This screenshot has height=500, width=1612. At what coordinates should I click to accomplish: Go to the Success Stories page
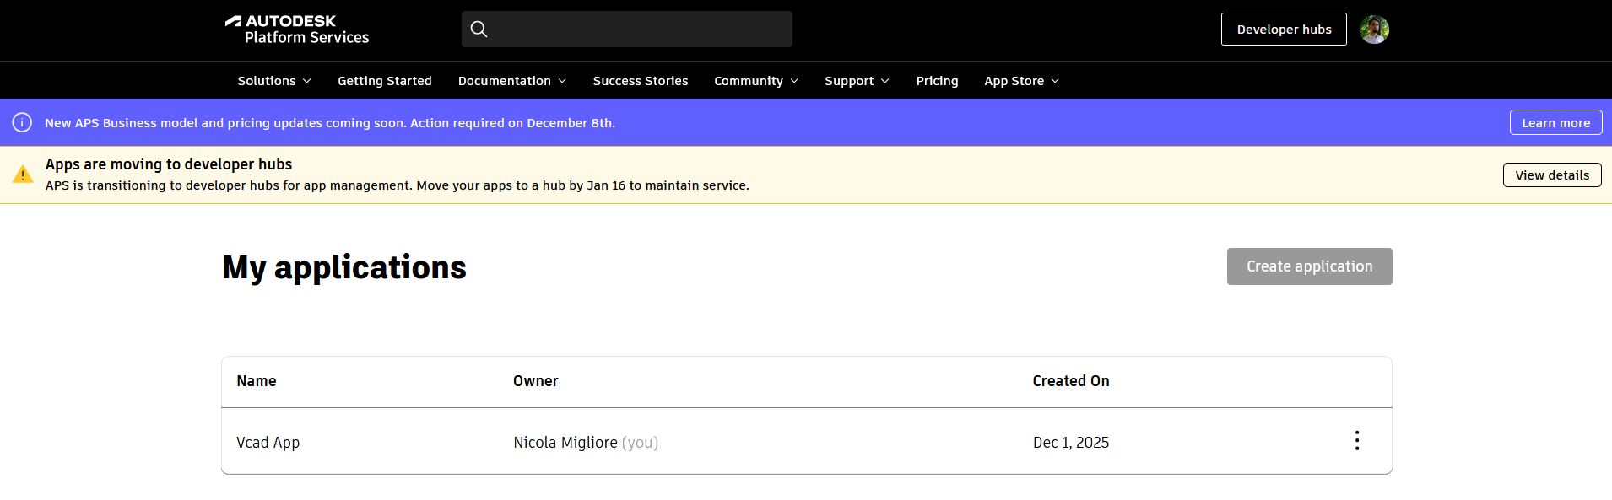point(641,81)
